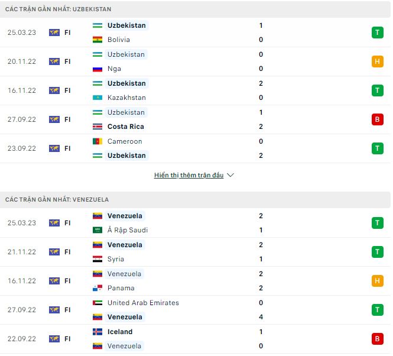393x356 pixels.
Task: Click red B badge for Iceland vs Venezuela
Action: click(377, 339)
